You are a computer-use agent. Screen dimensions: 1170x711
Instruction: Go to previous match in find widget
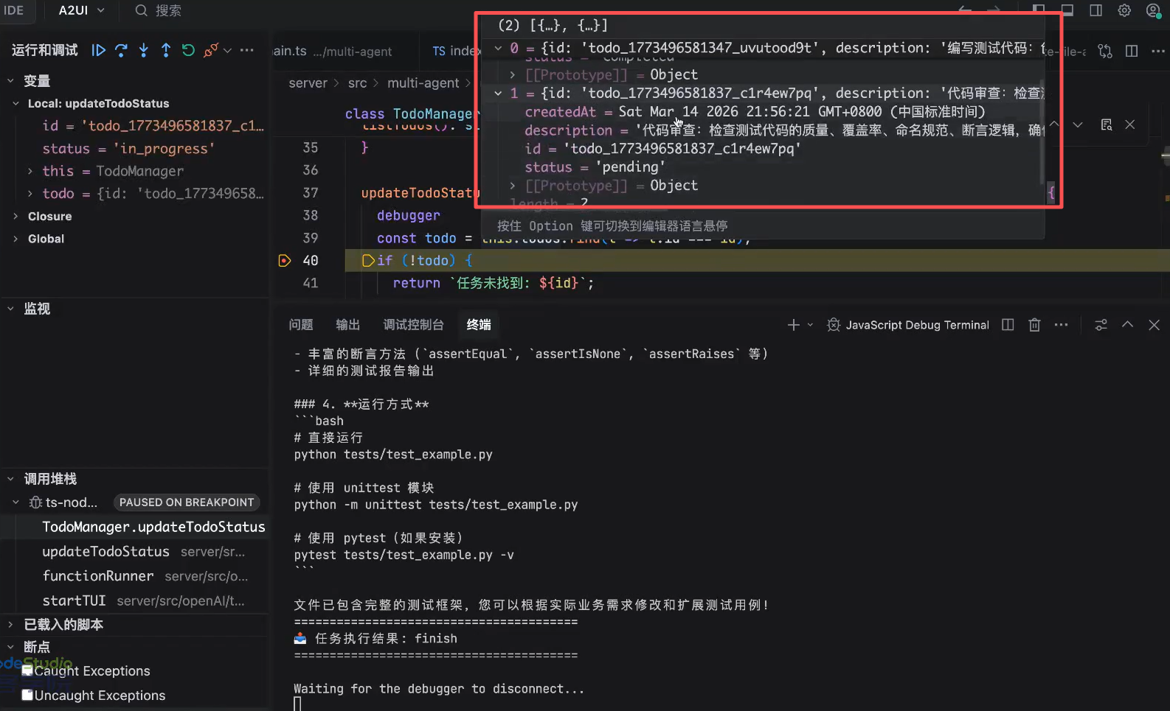pos(1055,125)
